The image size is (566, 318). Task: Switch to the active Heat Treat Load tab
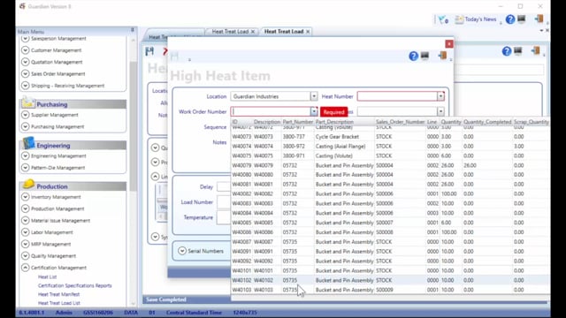[284, 32]
